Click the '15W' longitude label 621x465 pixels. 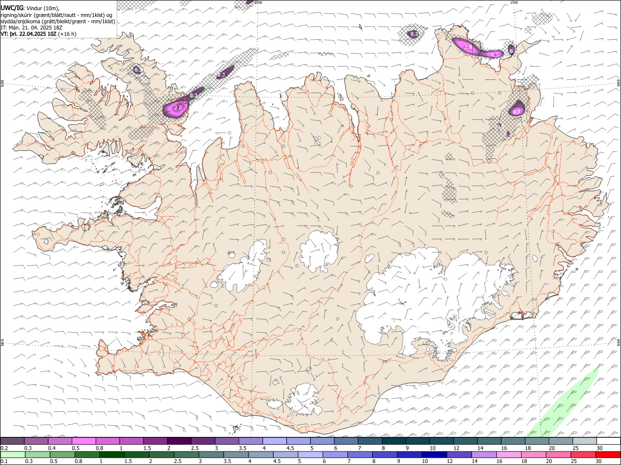point(514,2)
